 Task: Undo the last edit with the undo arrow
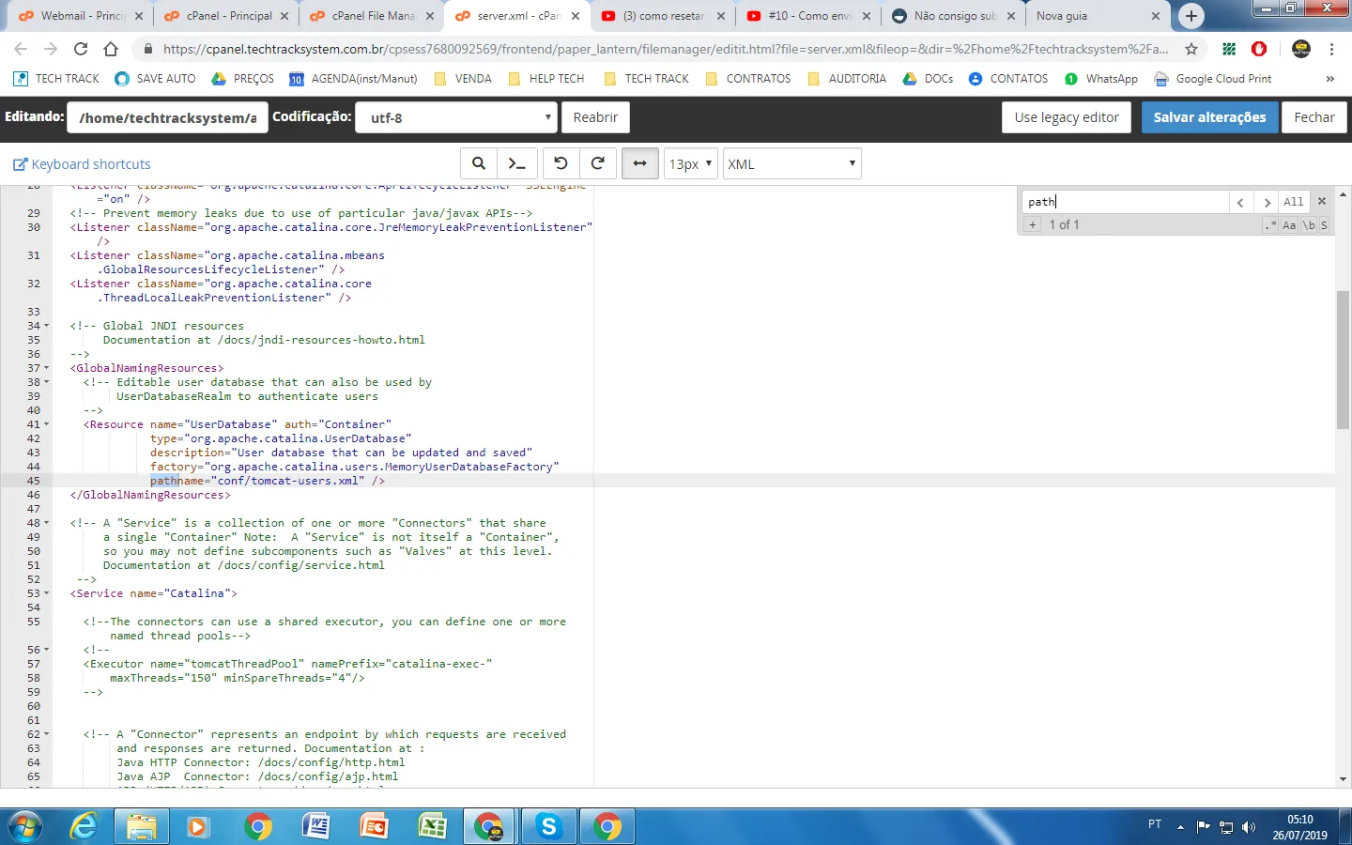561,163
